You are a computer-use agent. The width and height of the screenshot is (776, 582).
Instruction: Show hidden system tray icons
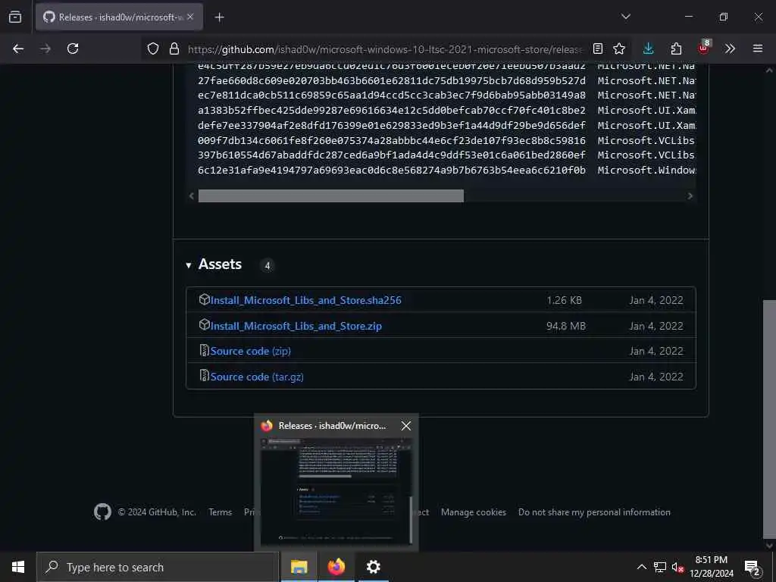(641, 567)
